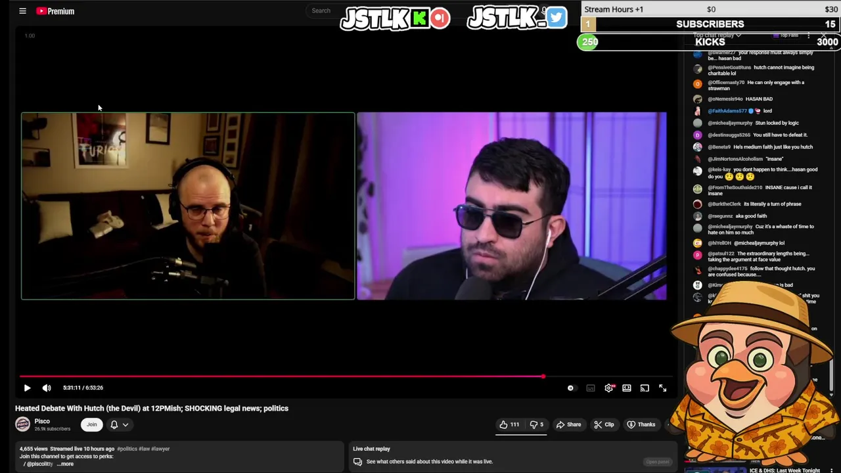Expand description with ...more

(65, 464)
